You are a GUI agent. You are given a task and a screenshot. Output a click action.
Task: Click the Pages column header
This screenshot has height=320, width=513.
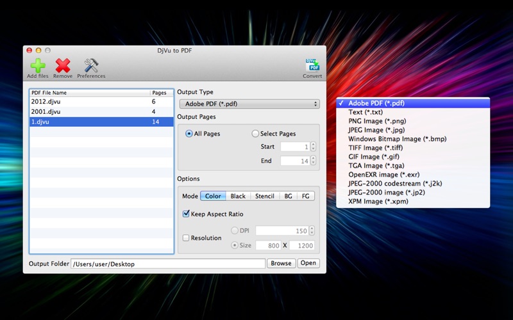[x=162, y=93]
